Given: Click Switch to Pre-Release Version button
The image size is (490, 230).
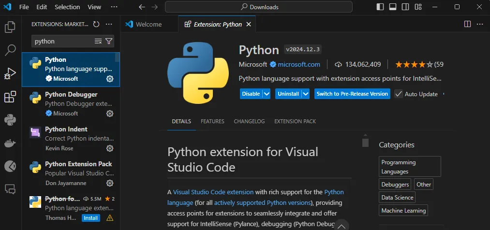Looking at the screenshot, I should 352,94.
